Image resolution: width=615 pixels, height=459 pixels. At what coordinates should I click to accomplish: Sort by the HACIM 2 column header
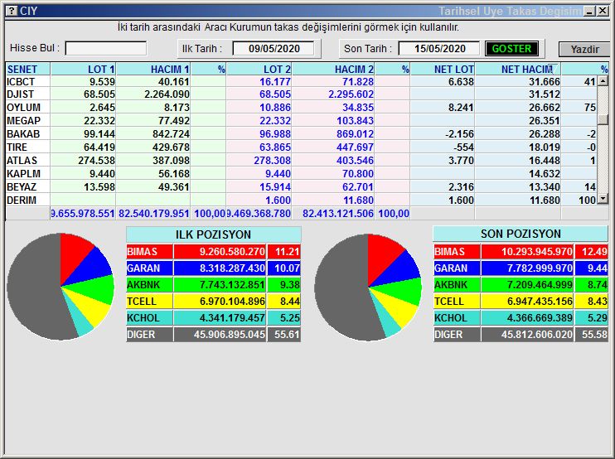333,69
